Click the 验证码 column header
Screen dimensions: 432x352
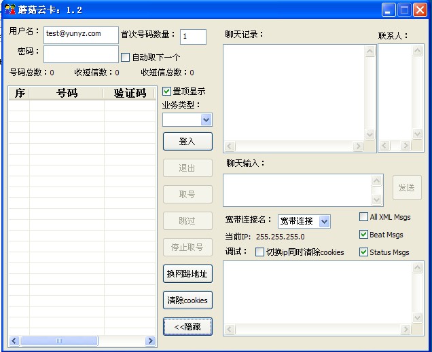[130, 93]
